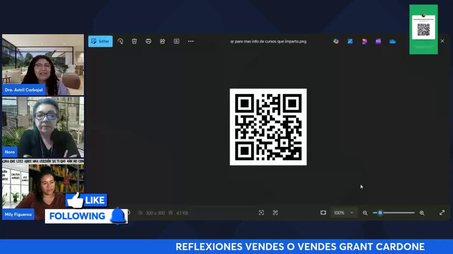Viewport: 453px width, 254px height.
Task: Open the 100% zoom level dropdown
Action: [x=343, y=213]
